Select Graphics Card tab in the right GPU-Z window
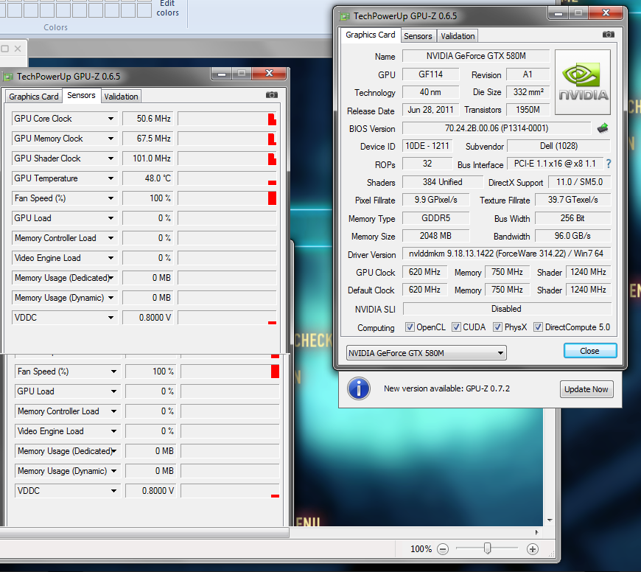641x572 pixels. pos(371,35)
